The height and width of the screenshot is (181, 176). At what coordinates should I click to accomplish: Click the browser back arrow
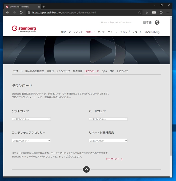(x=8, y=12)
